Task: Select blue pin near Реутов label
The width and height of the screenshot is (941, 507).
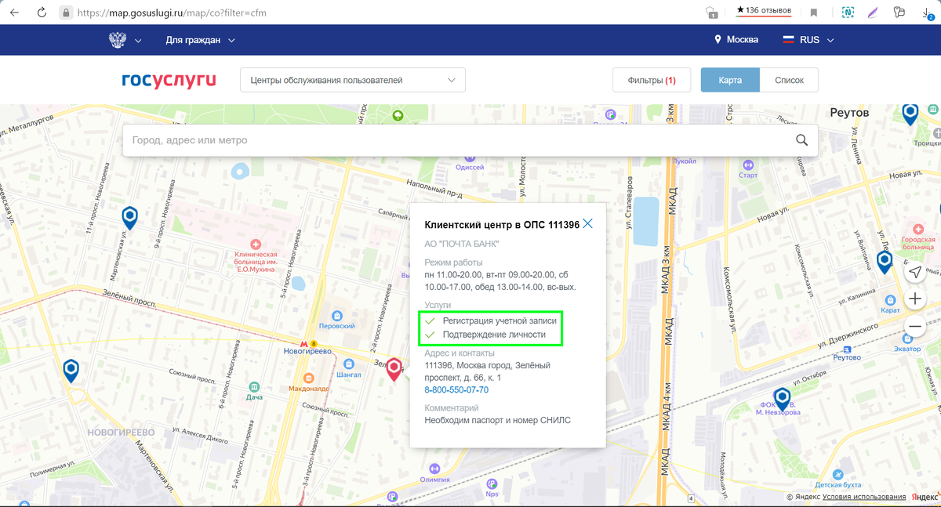Action: pyautogui.click(x=910, y=114)
